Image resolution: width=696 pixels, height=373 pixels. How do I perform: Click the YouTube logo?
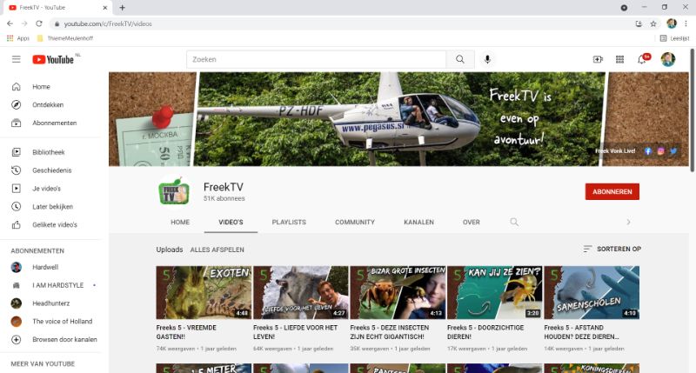pos(54,59)
